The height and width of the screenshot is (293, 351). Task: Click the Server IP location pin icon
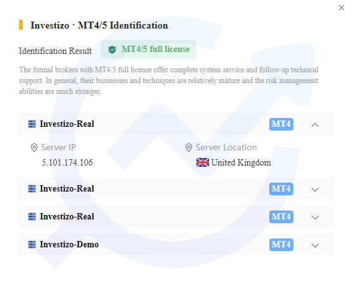[34, 148]
